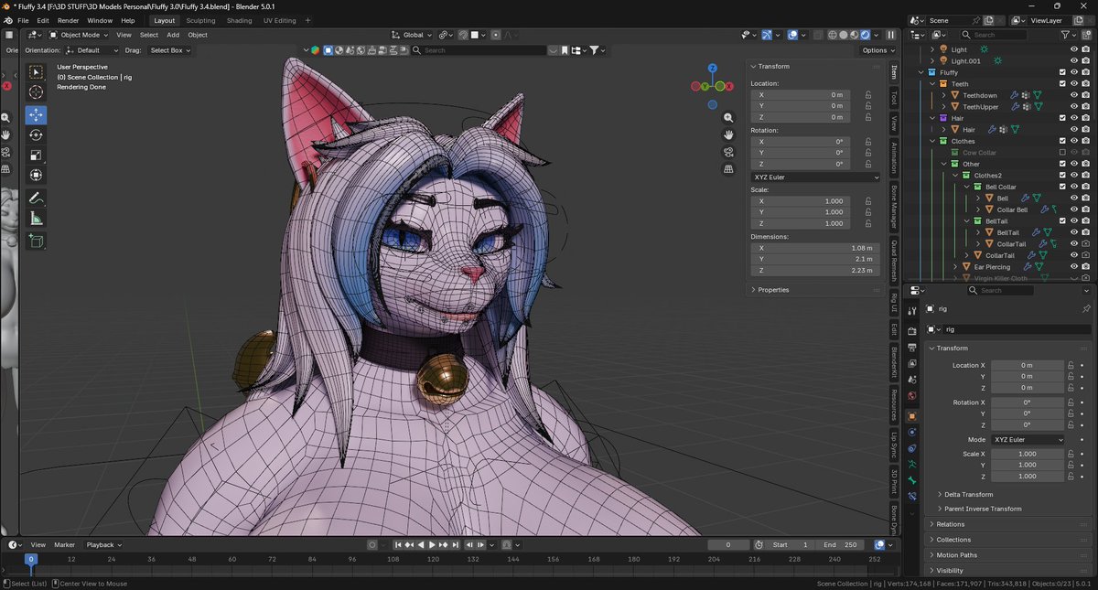Switch to UV Editing workspace tab

tap(279, 20)
